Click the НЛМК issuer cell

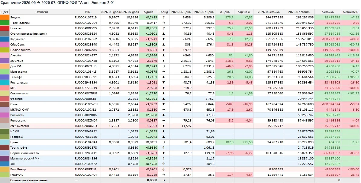[x=42, y=131]
